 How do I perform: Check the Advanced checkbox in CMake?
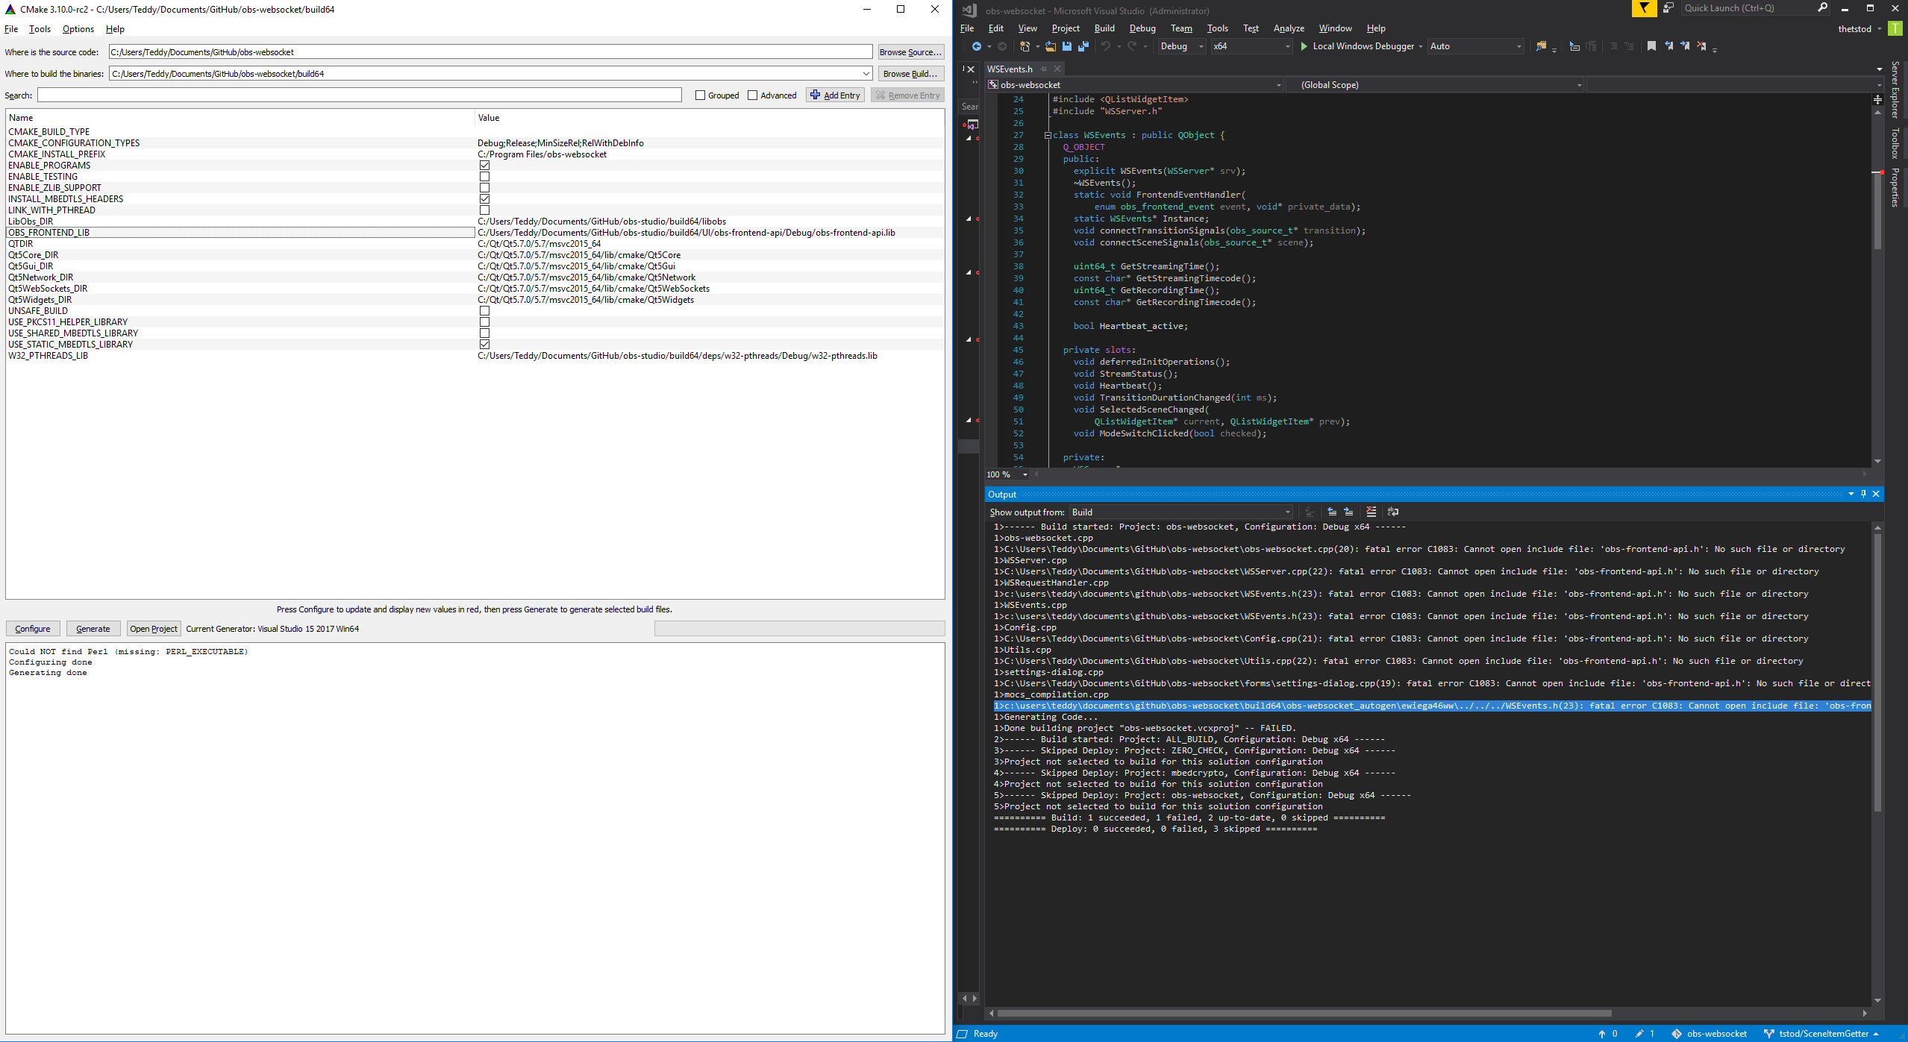pos(754,95)
